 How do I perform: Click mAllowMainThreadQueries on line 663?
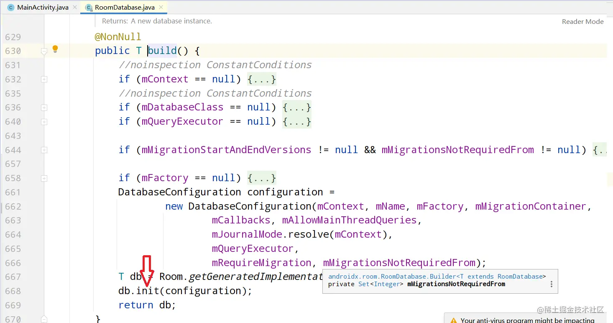(349, 220)
